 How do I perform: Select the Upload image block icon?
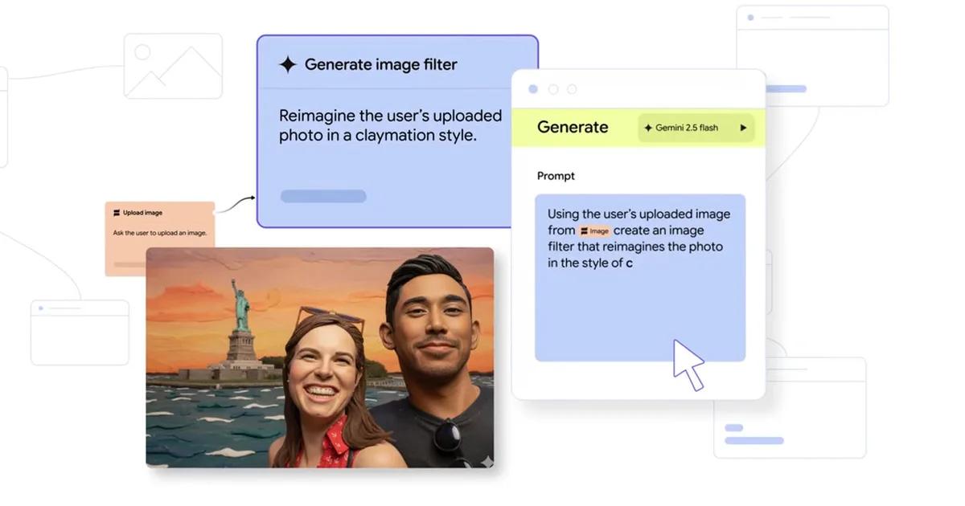(x=115, y=212)
